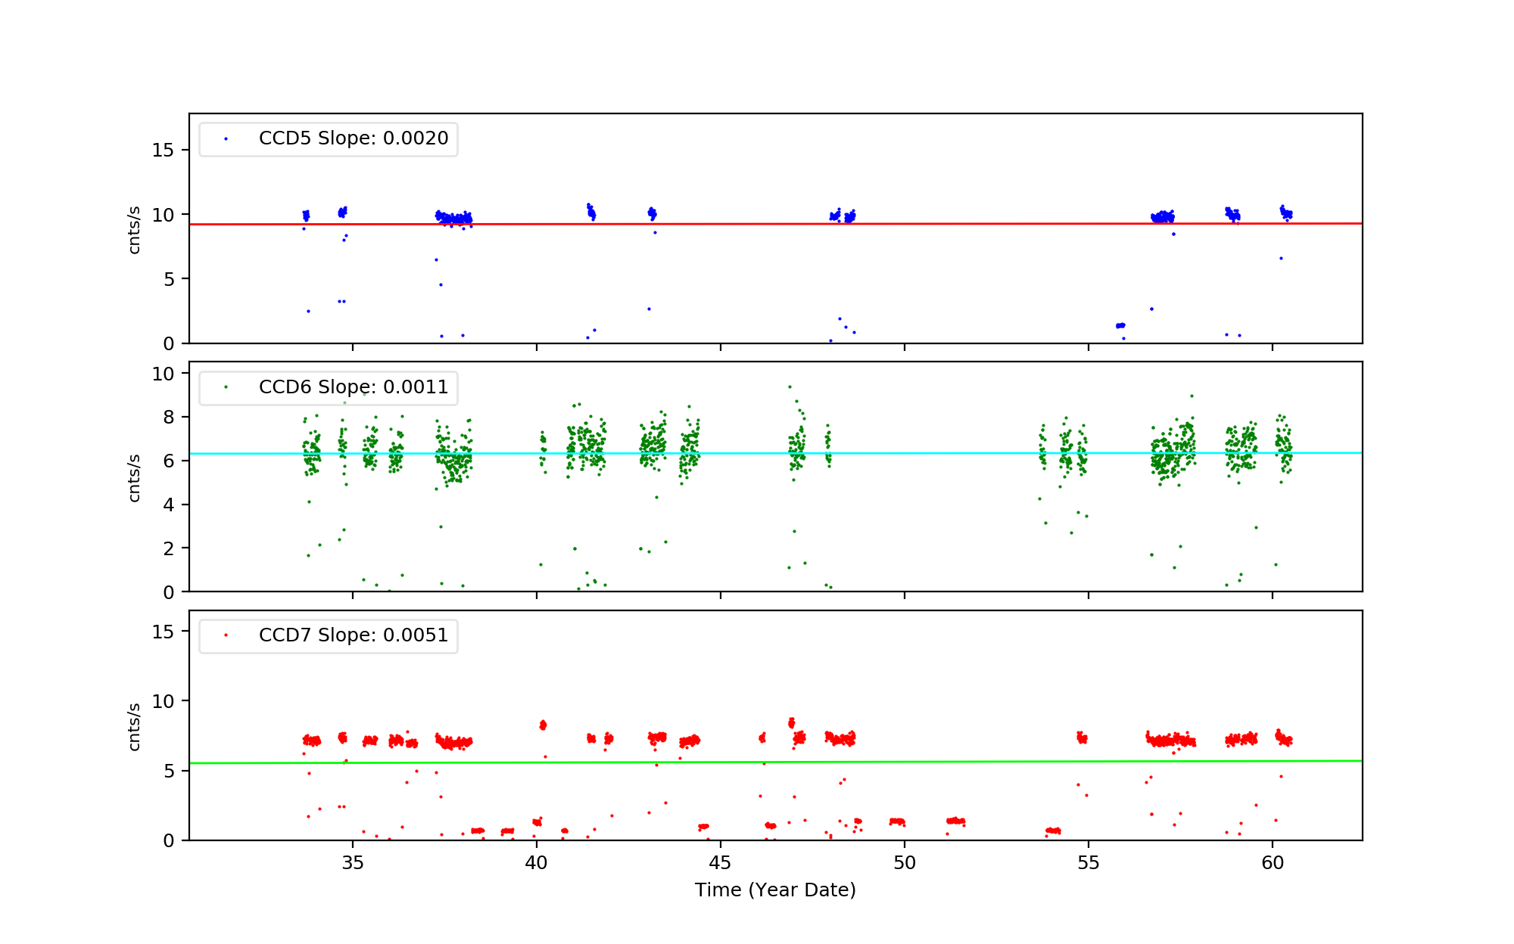Click the CCD6 Slope legend entry
Viewport: 1514px width, 944px height.
point(353,387)
